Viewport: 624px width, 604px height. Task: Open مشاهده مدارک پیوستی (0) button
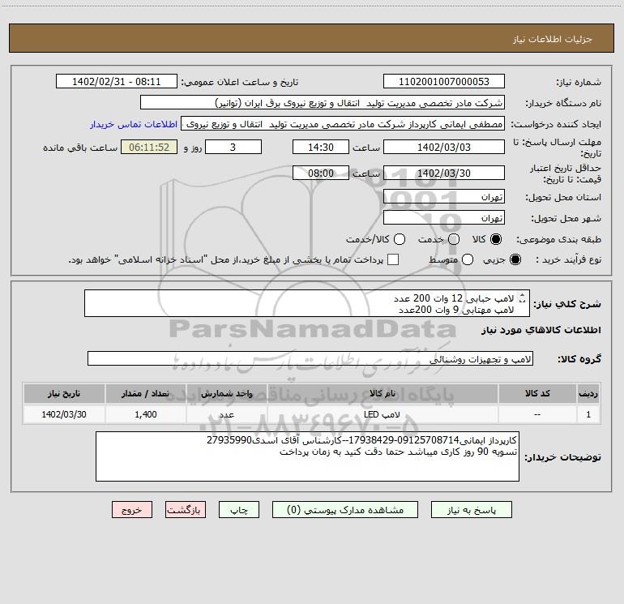click(345, 510)
